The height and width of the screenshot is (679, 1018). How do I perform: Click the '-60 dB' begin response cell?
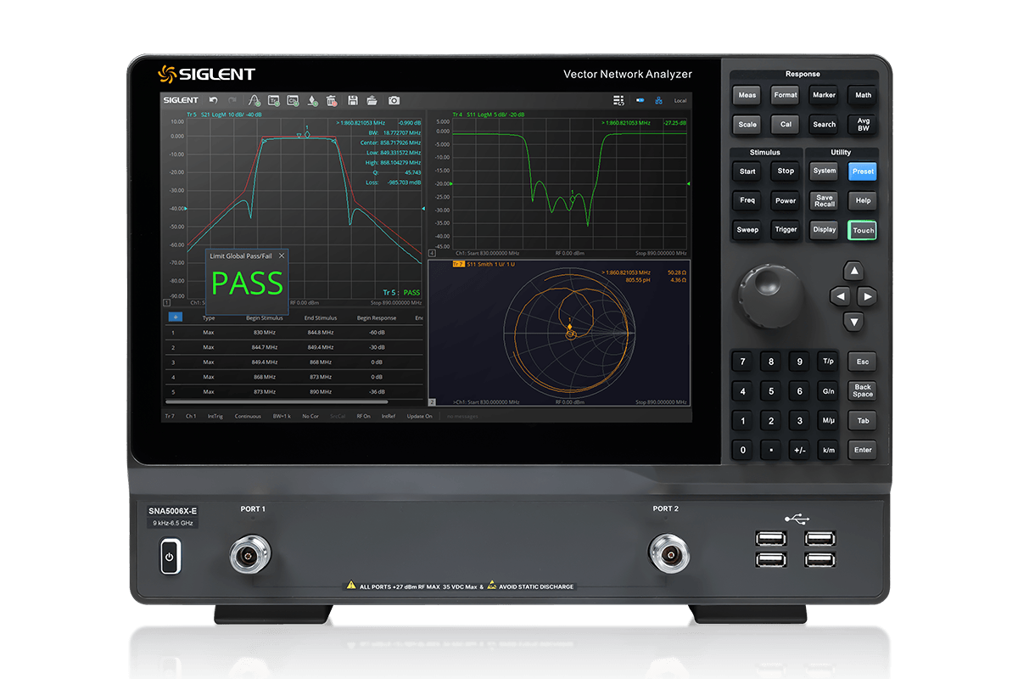377,333
